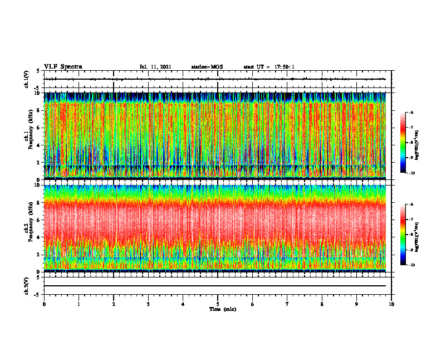The image size is (441, 341).
Task: Click the 4 tick on the Time axis
Action: click(183, 304)
